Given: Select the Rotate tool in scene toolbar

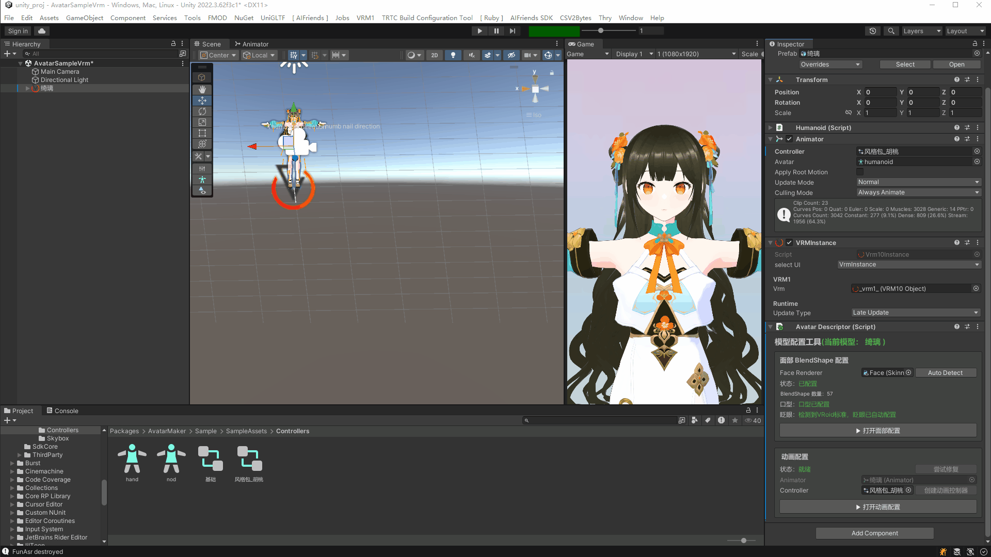Looking at the screenshot, I should 202,111.
